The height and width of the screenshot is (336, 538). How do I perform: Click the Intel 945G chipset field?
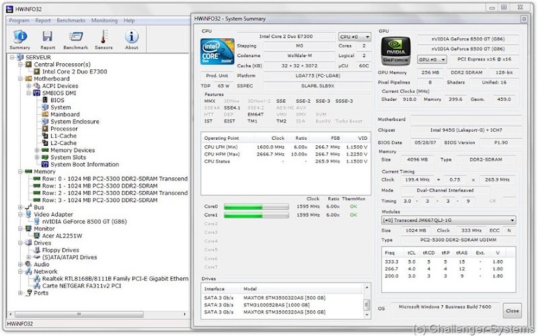(x=466, y=130)
